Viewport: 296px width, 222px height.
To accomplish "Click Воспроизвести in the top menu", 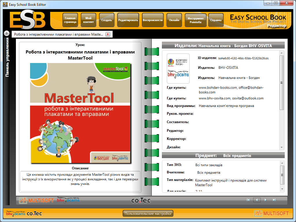I will [x=153, y=20].
